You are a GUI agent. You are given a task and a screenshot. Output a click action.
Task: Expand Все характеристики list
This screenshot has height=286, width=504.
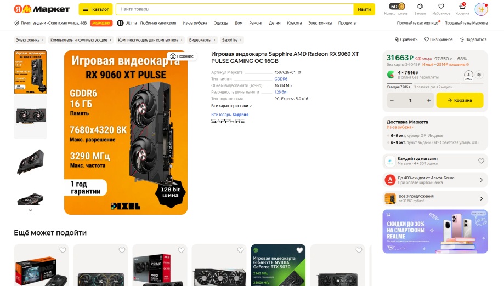(x=231, y=106)
